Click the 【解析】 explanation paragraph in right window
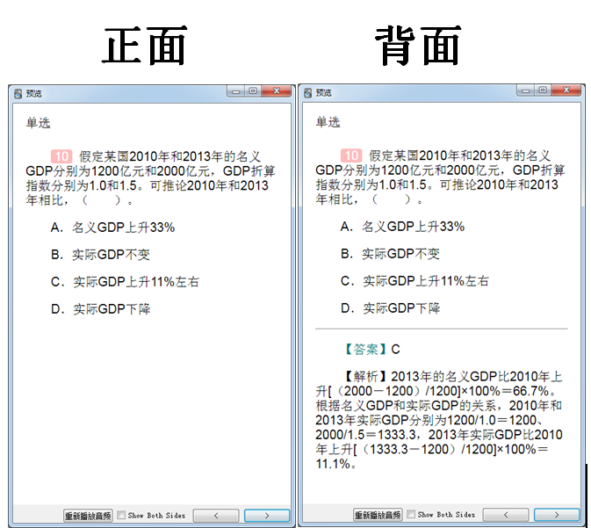Viewport: 591px width, 528px height. [x=439, y=420]
